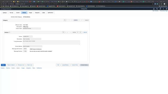Open the bottom Security link
The width and height of the screenshot is (168, 94).
tap(8, 68)
